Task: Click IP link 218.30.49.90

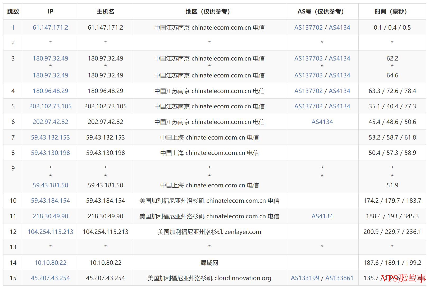Action: point(50,216)
